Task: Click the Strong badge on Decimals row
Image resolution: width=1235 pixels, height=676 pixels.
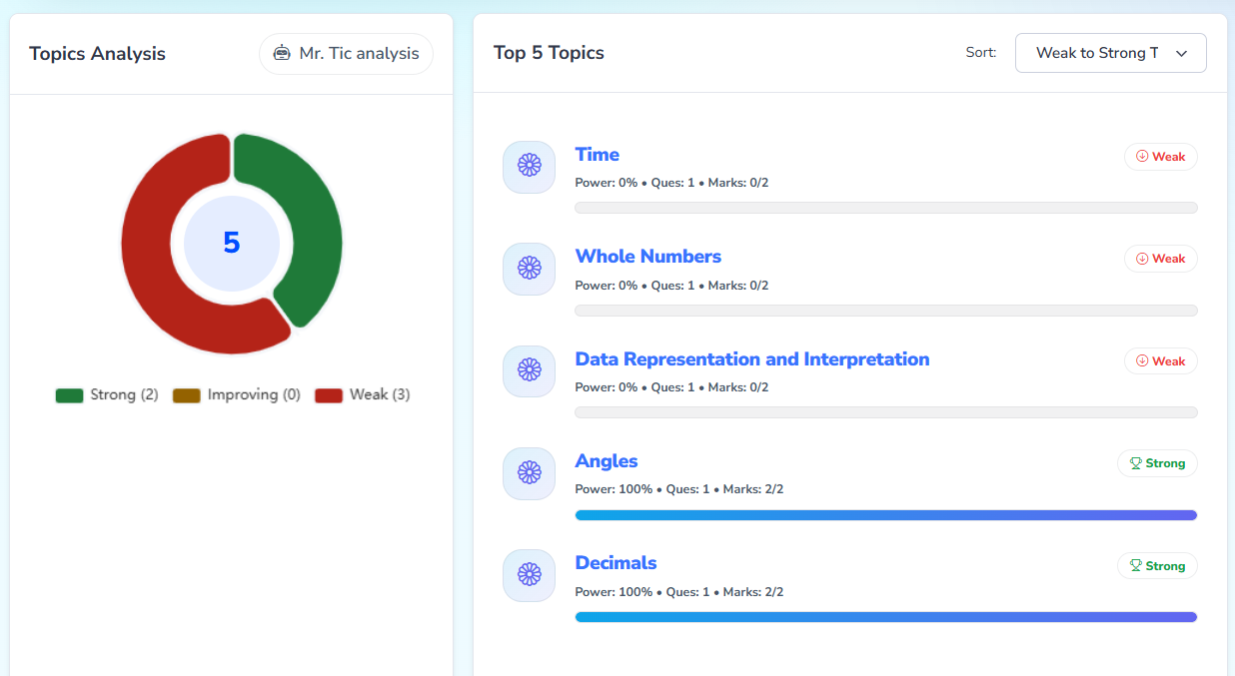Action: (x=1157, y=566)
